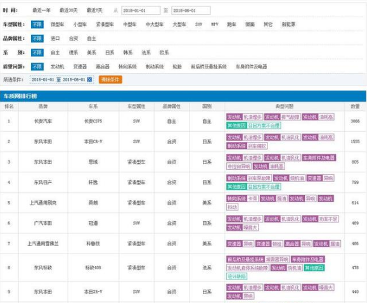Filter quality issue by 转向系统 in filters
Viewport: 367px width, 303px height.
click(x=127, y=67)
